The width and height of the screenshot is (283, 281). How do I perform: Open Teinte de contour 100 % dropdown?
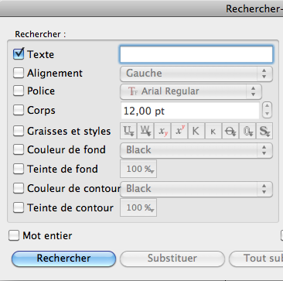click(x=138, y=207)
